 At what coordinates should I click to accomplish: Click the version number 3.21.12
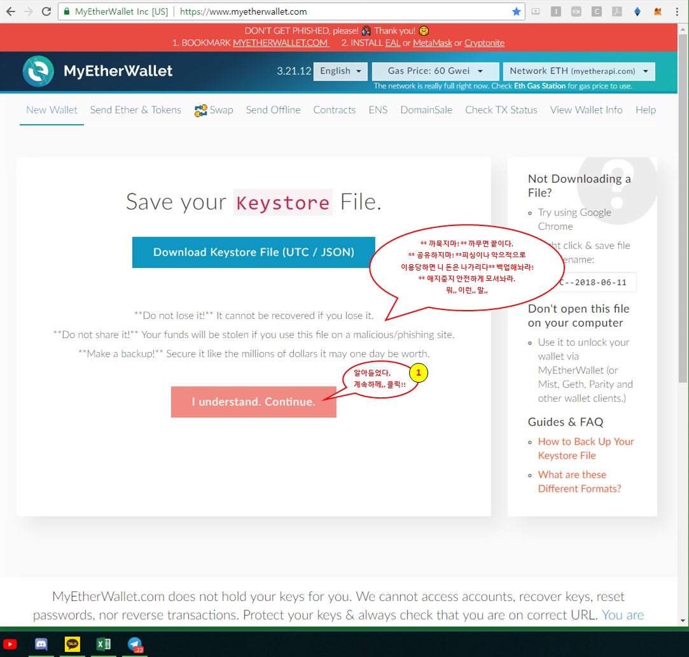point(293,71)
